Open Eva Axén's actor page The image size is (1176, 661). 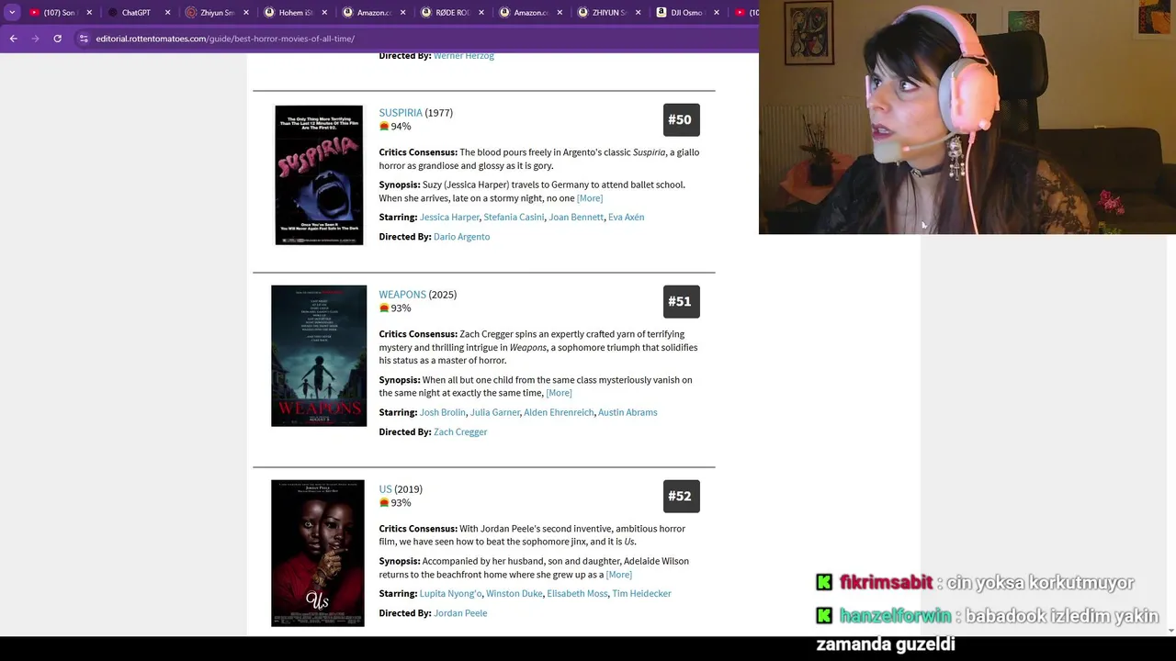click(626, 218)
